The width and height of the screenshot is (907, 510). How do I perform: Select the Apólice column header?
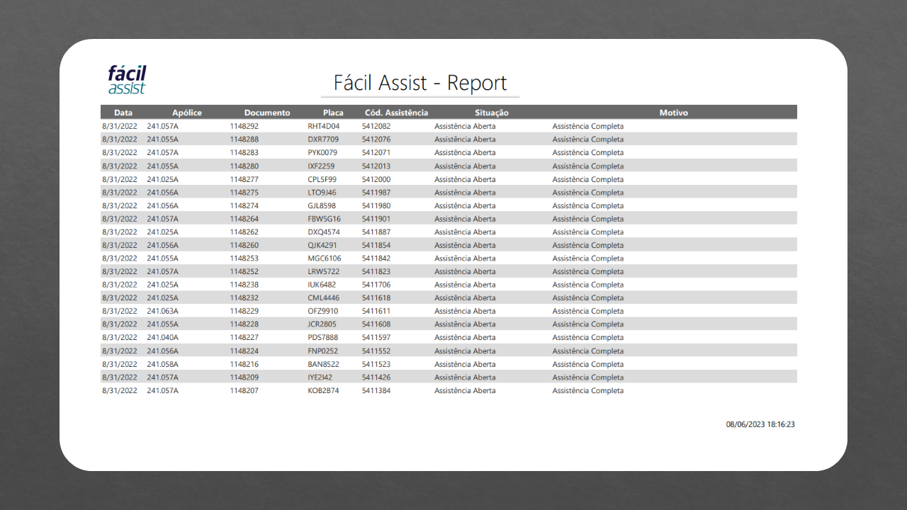[187, 113]
